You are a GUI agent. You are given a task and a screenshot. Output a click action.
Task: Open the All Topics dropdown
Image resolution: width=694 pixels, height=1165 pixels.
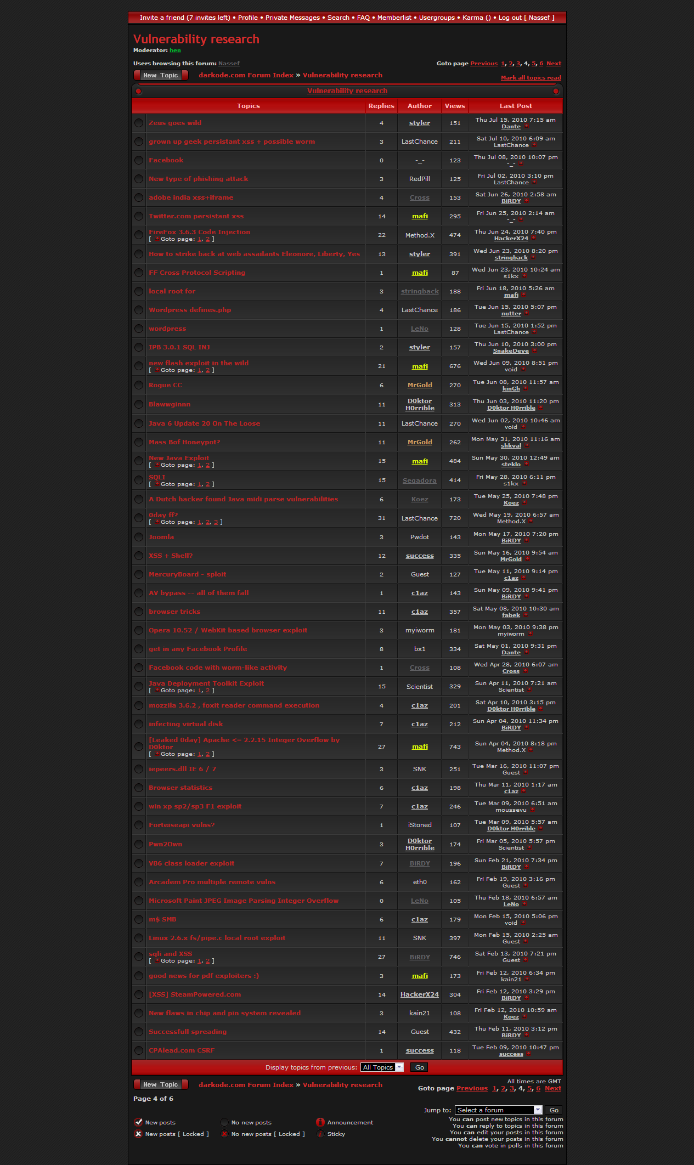382,1067
